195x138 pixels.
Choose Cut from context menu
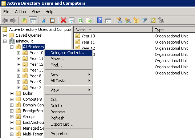pyautogui.click(x=68, y=100)
